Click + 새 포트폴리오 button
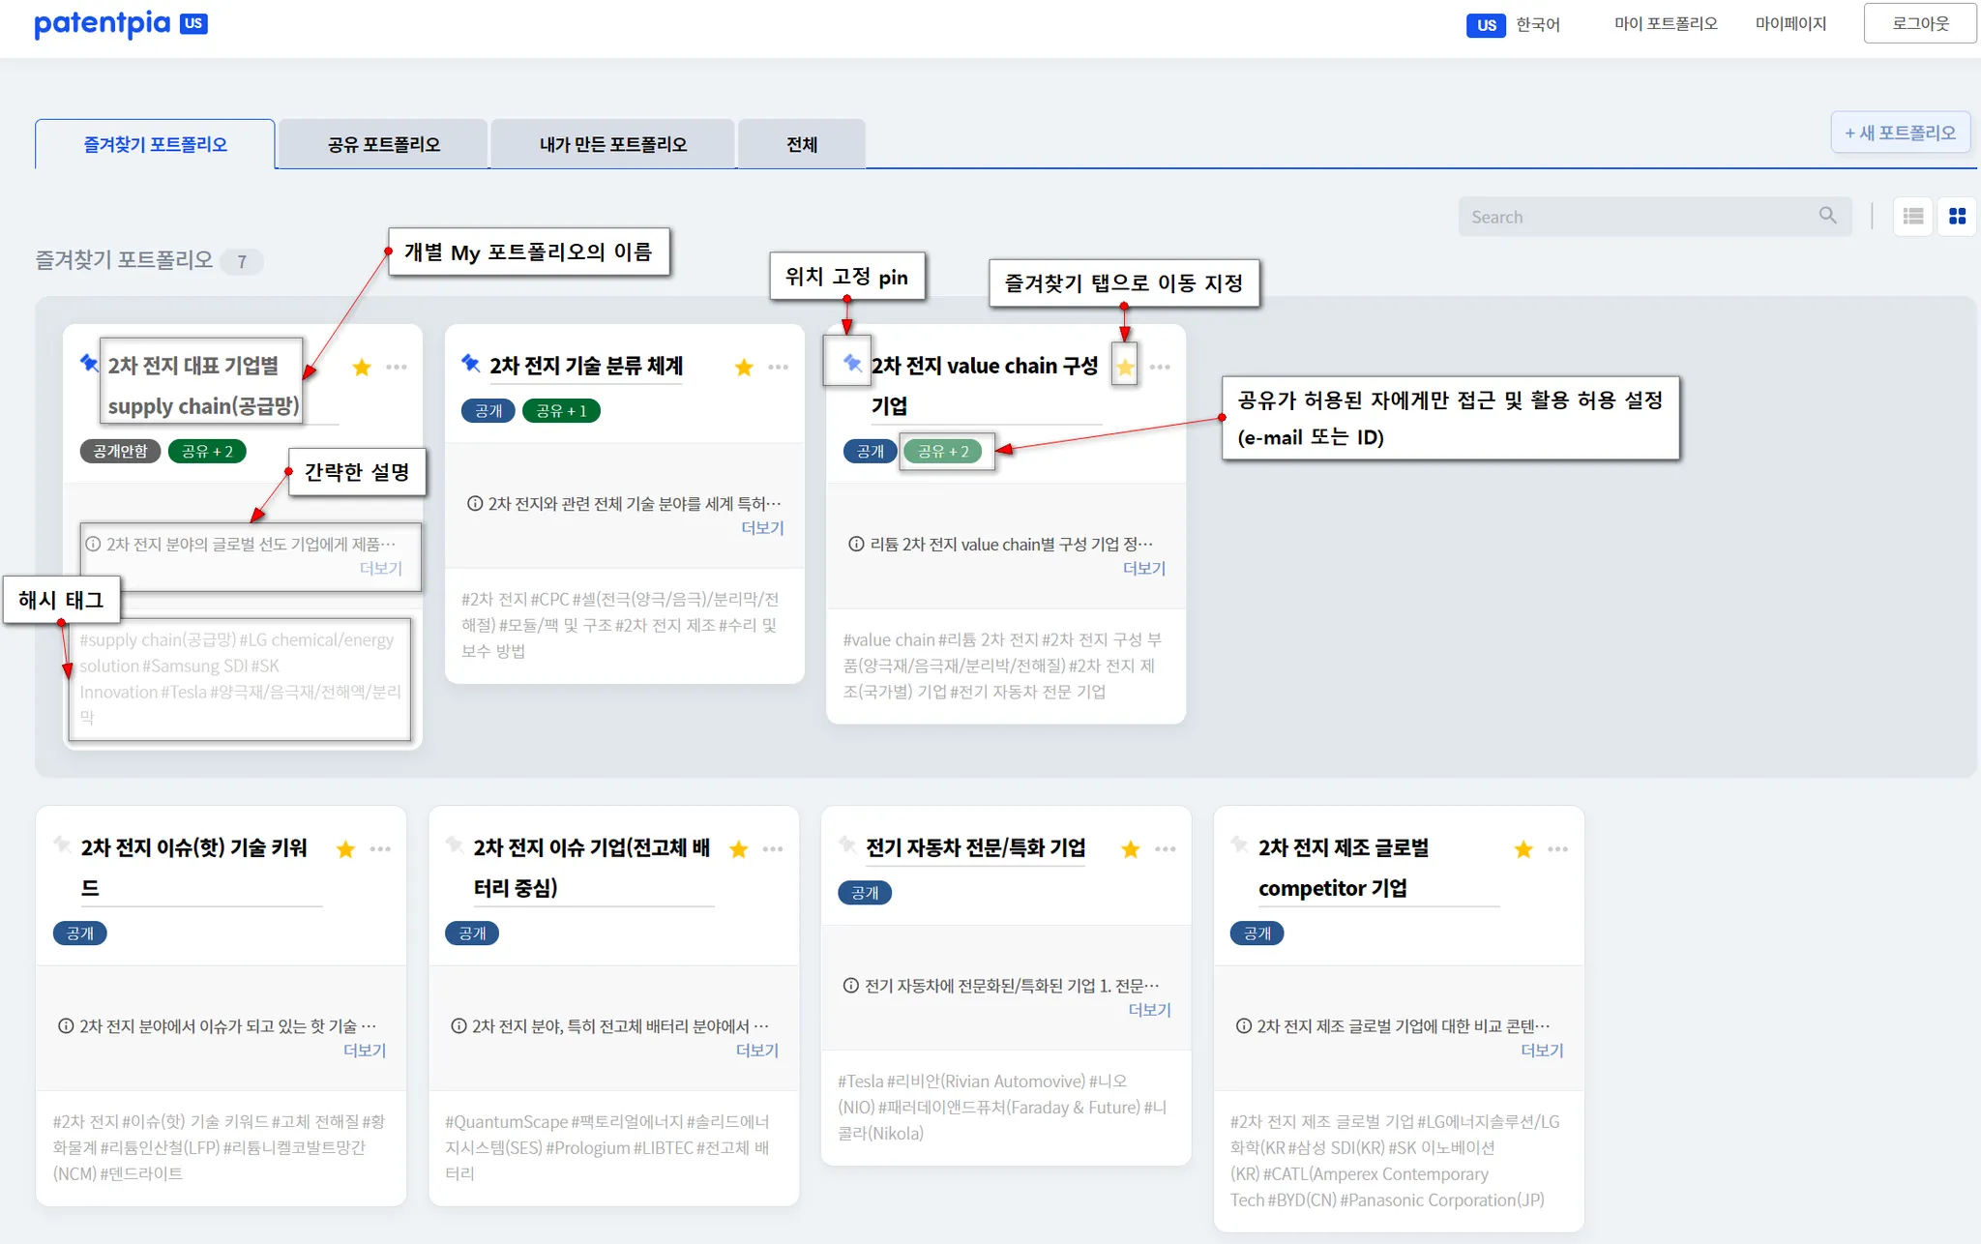This screenshot has height=1244, width=1981. pyautogui.click(x=1900, y=133)
